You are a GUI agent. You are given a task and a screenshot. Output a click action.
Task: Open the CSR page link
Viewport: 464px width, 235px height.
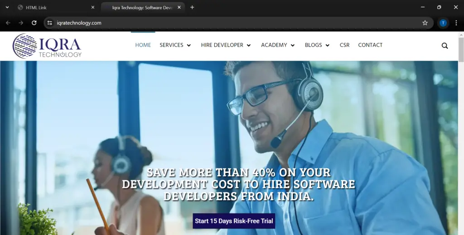tap(344, 45)
